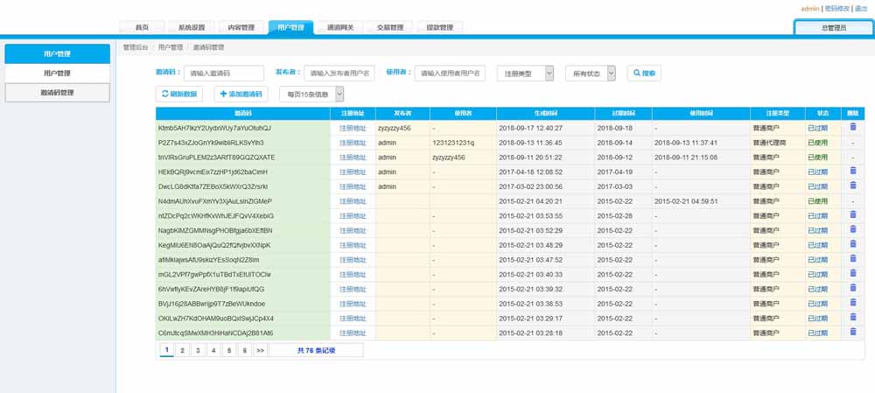
Task: Delete the ntZDcPq2cWKHfKvWfvJEJFQvV4XebiG invite code
Action: coord(853,215)
